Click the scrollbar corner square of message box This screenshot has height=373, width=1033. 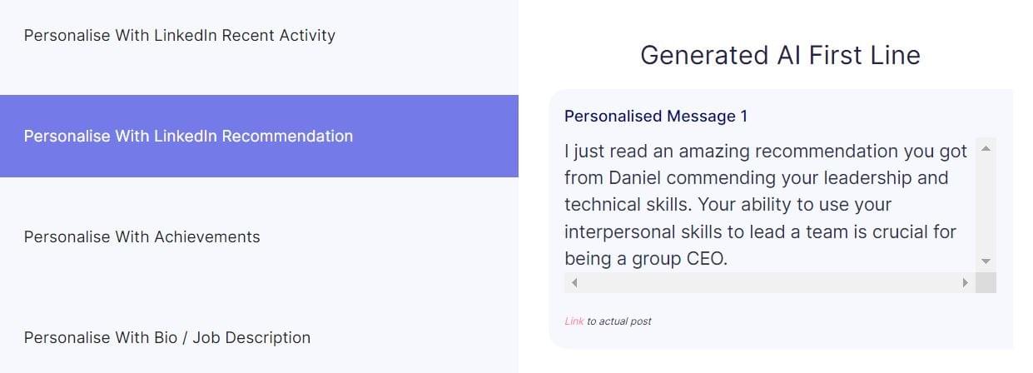986,283
